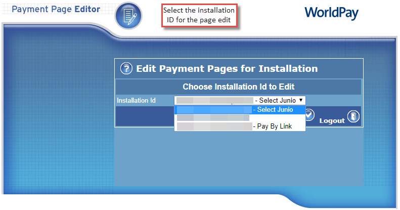Click the Edit Payment Pages for Installation title
This screenshot has width=400, height=210.
tap(227, 69)
